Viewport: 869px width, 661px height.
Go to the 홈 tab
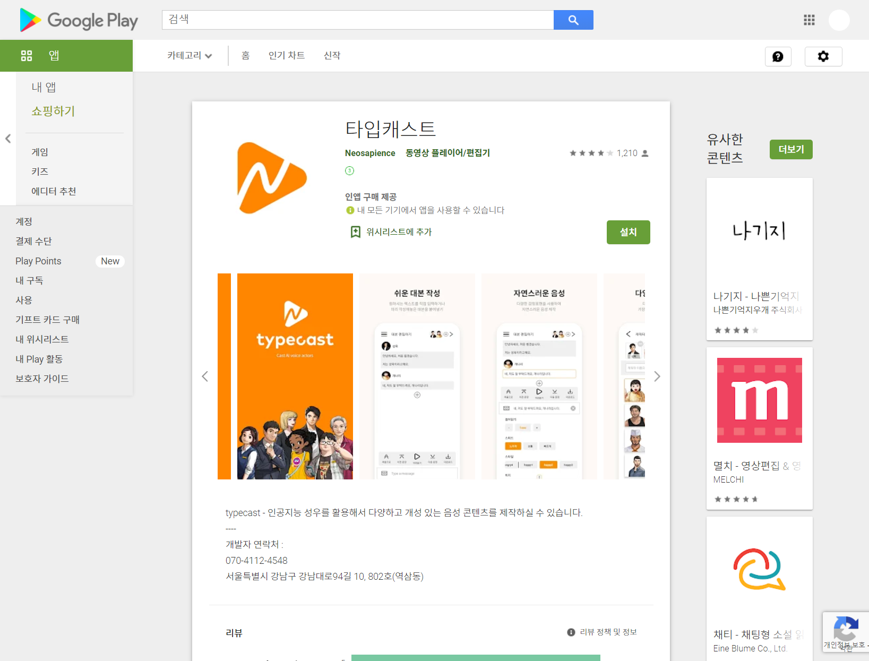[x=245, y=56]
